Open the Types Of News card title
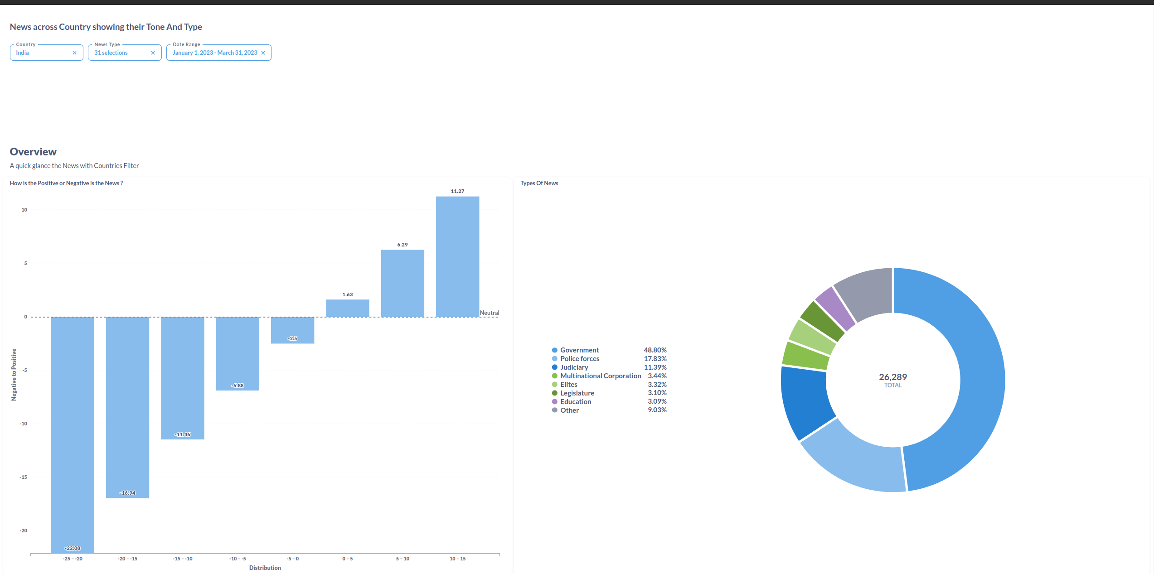Viewport: 1154px width, 574px height. point(539,183)
